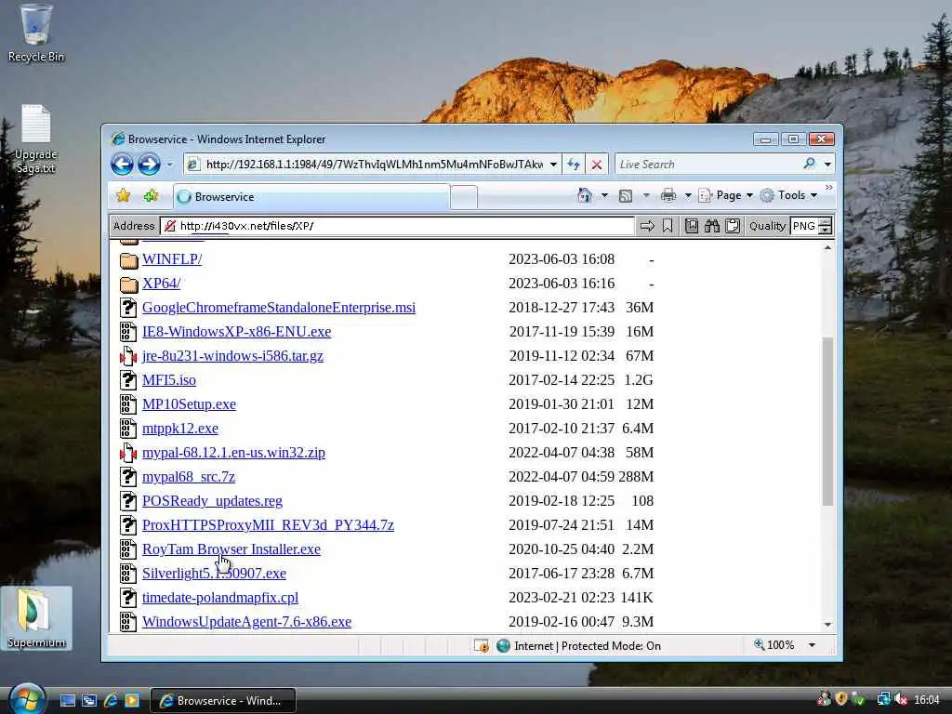Click the archive icon beside jre-8u231 file

(128, 356)
